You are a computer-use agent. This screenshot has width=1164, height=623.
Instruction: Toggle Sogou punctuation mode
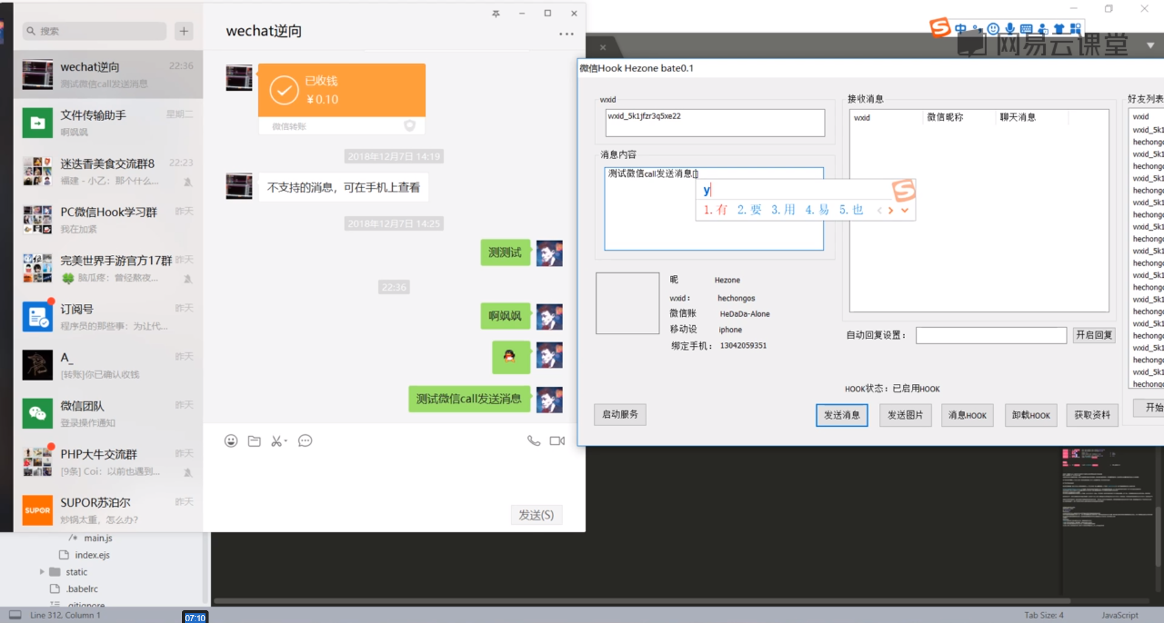coord(977,28)
